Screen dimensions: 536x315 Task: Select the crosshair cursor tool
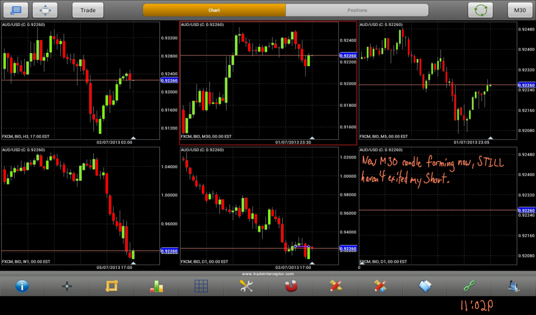tap(67, 286)
